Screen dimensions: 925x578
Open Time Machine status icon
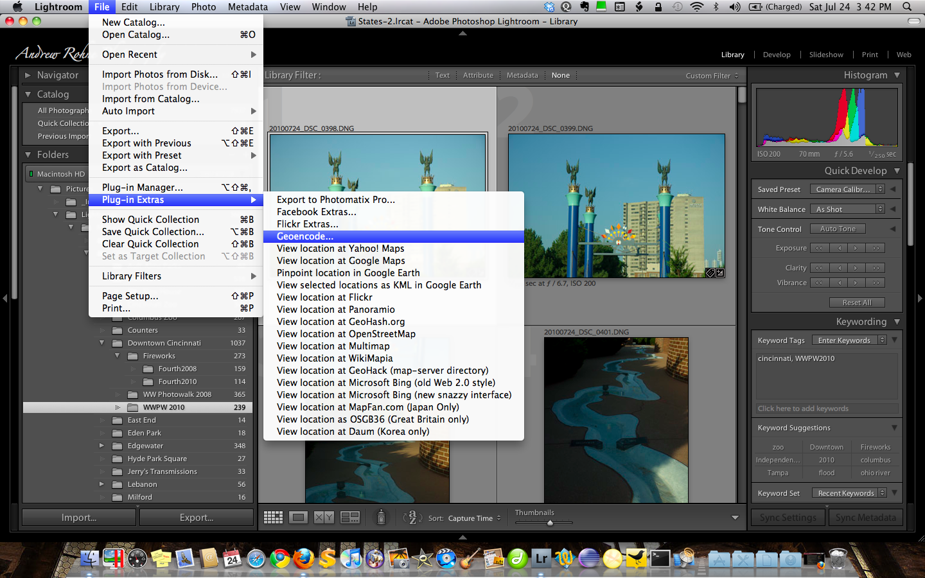pos(677,7)
